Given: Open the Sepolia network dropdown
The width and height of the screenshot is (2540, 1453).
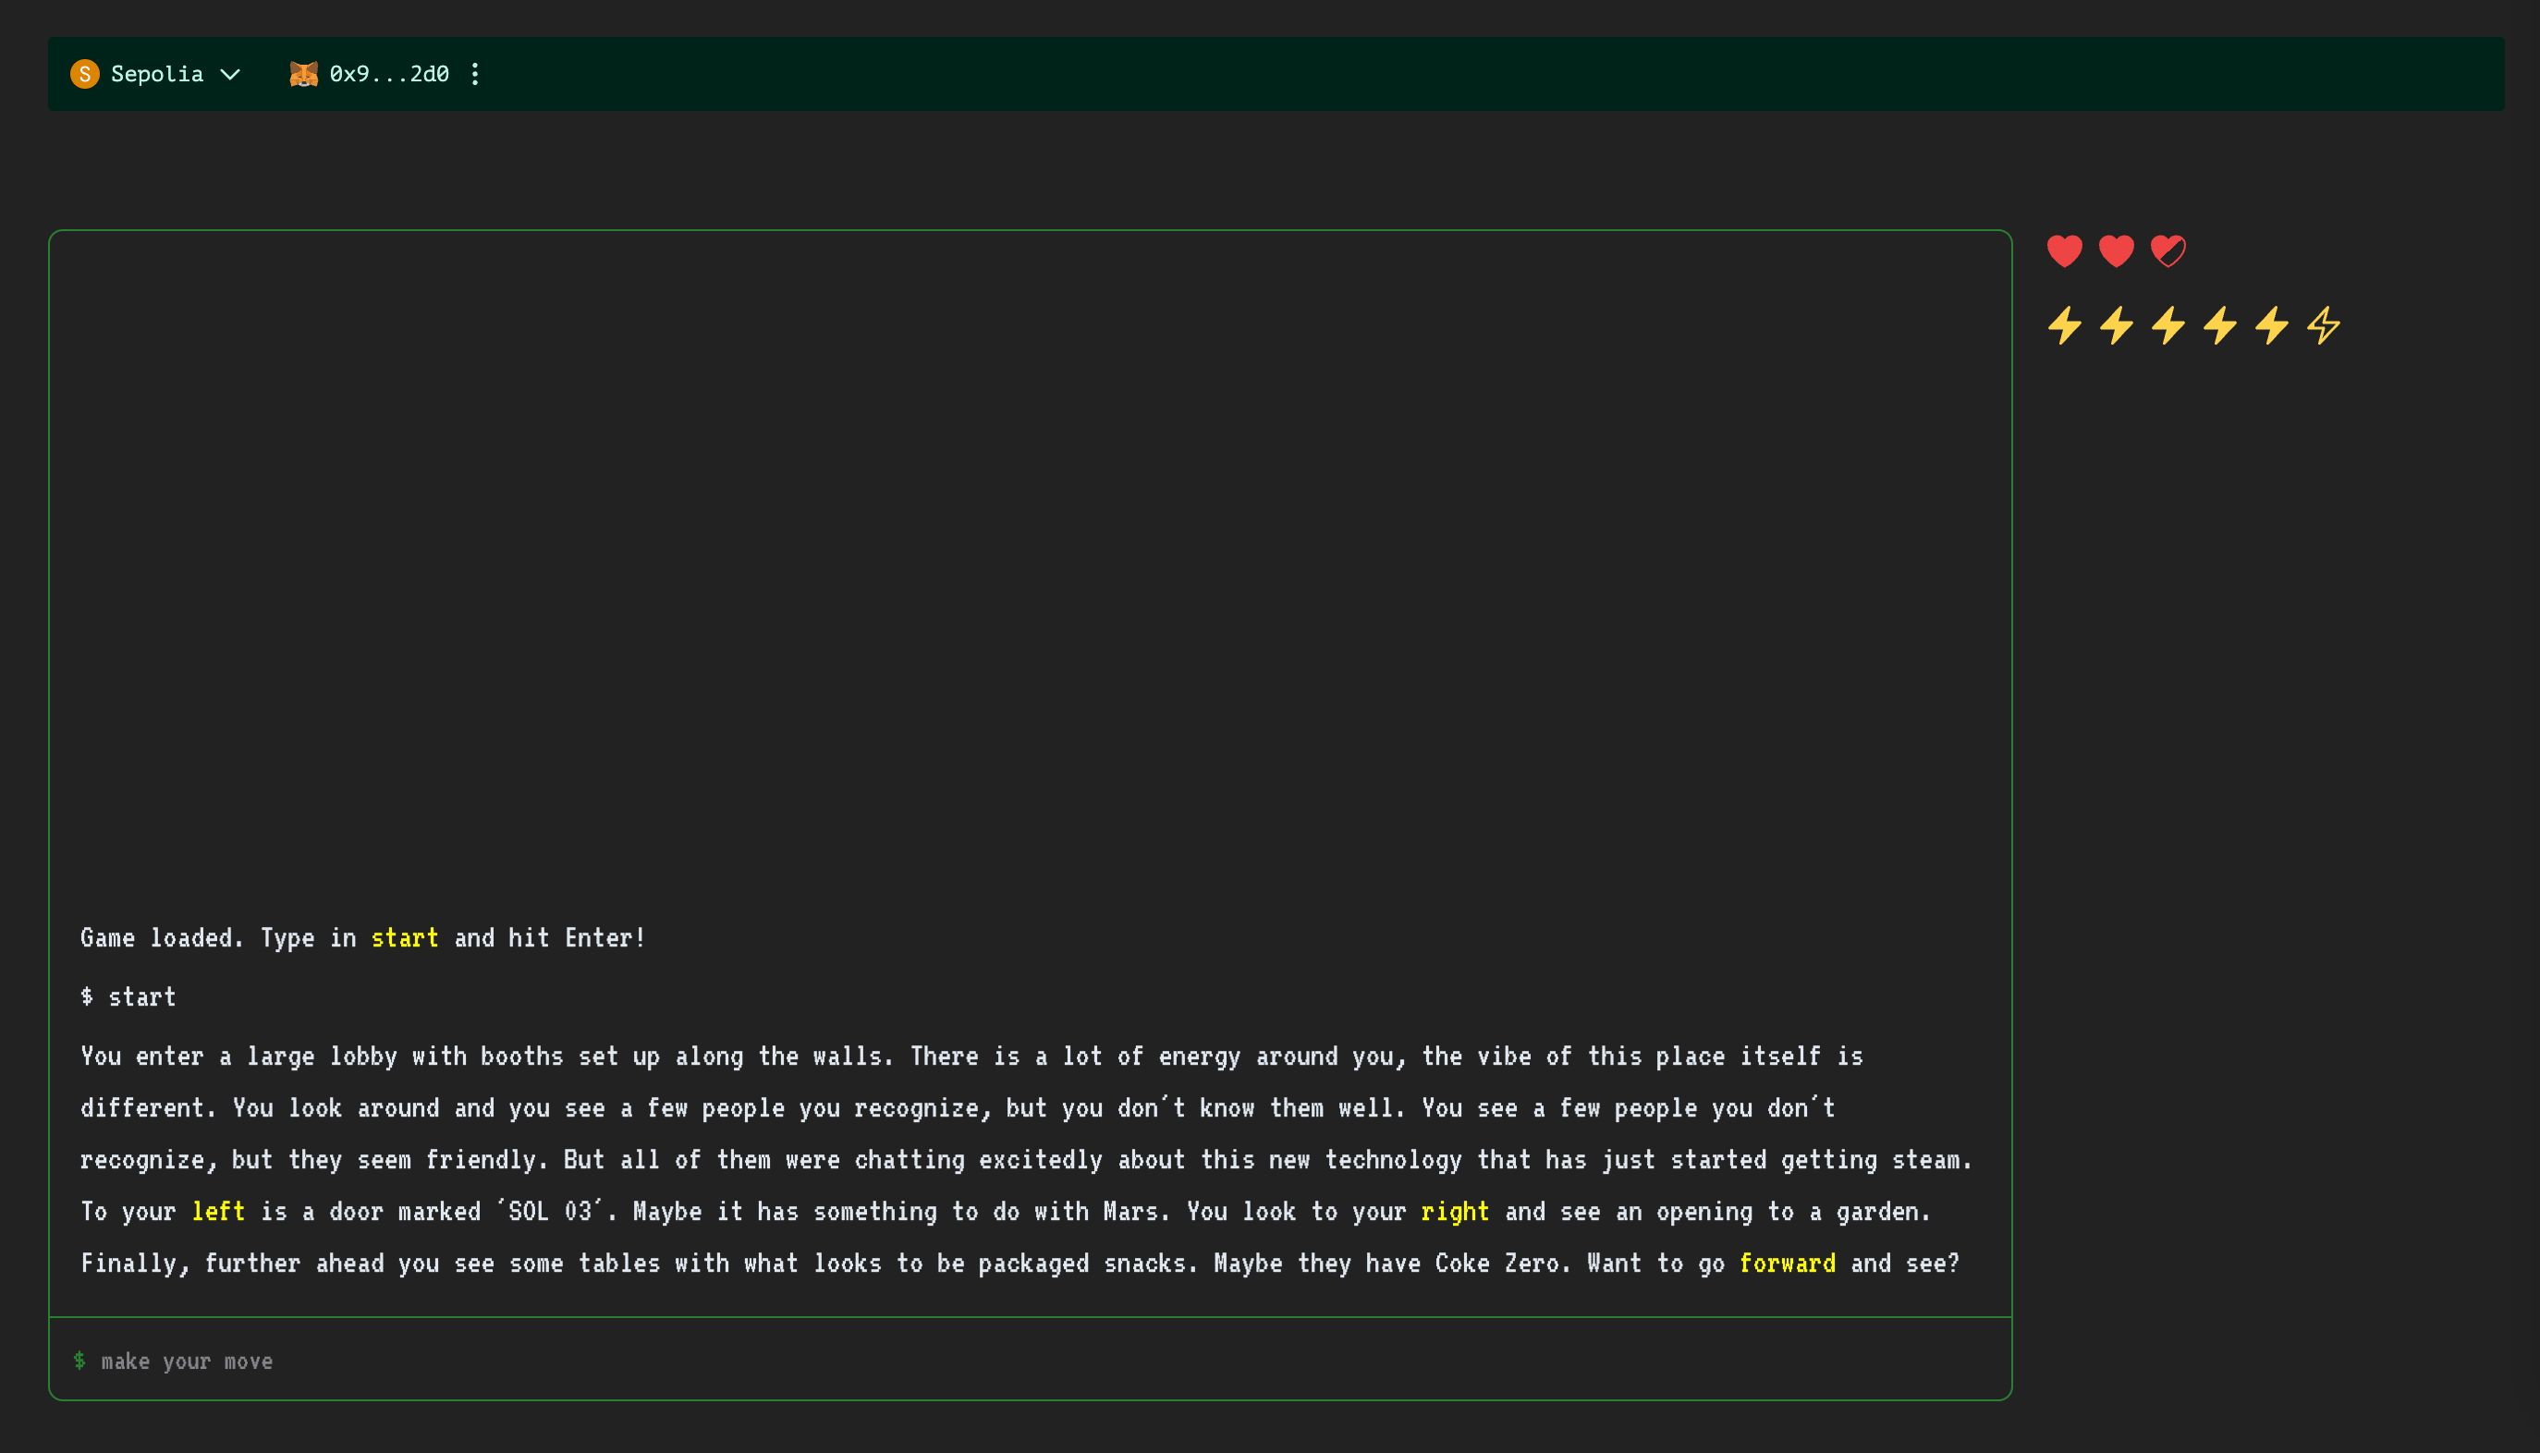Looking at the screenshot, I should (x=155, y=74).
